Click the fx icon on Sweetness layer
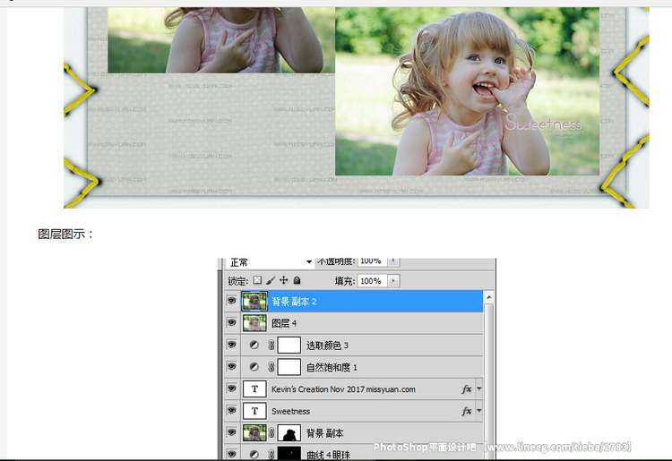The height and width of the screenshot is (461, 672). tap(466, 411)
